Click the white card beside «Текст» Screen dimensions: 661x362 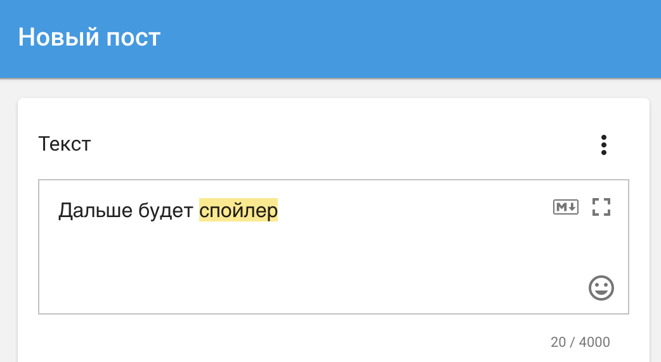coord(337,144)
